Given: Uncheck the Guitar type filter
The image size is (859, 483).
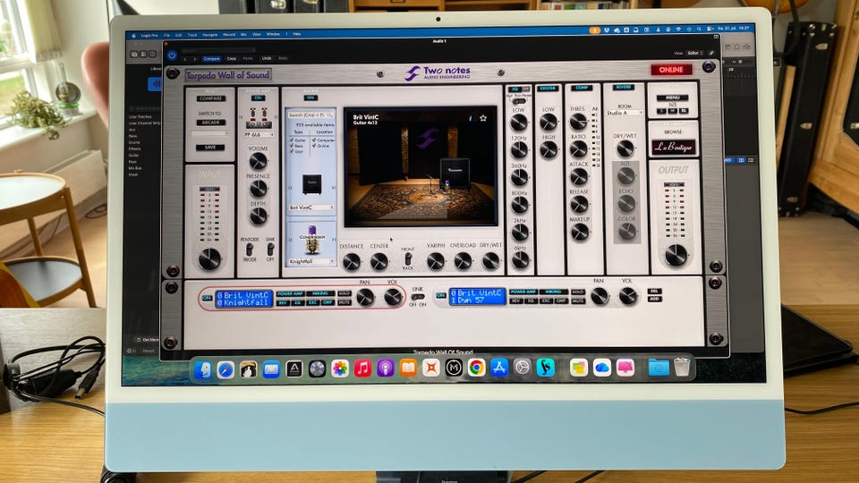Looking at the screenshot, I should pos(292,140).
